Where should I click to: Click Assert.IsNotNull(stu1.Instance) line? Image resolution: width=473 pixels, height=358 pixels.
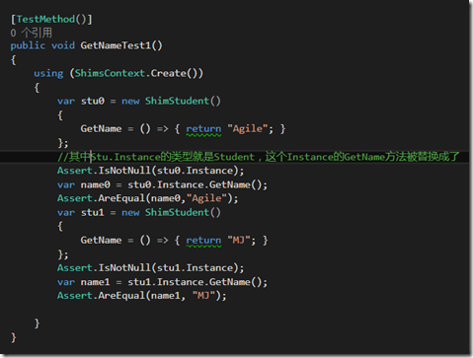click(x=150, y=268)
